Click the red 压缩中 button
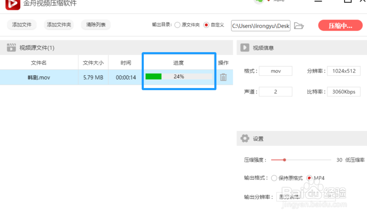367x217 pixels. point(340,26)
